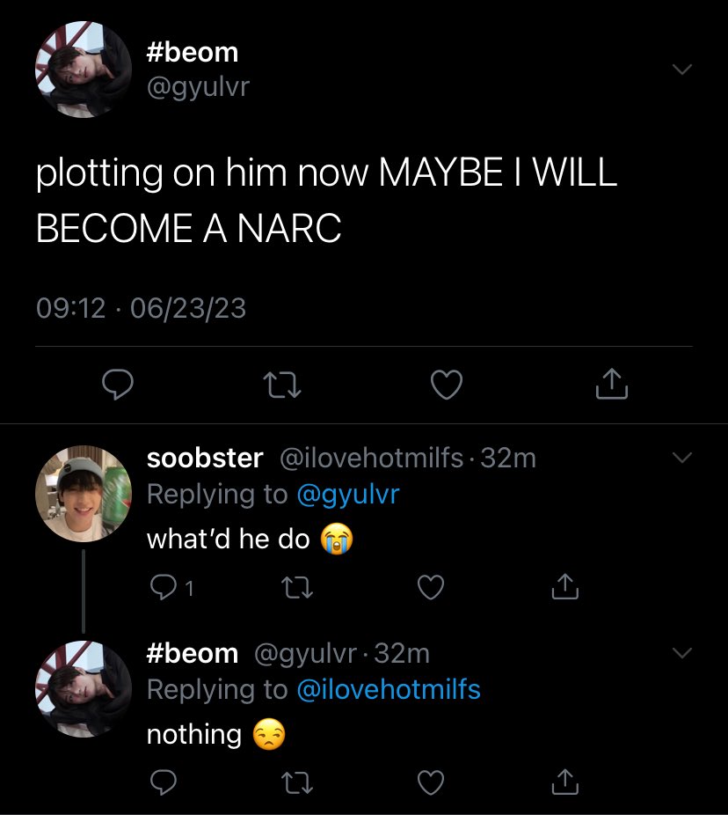Open options chevron on the main tweet
This screenshot has width=728, height=815.
tap(681, 69)
